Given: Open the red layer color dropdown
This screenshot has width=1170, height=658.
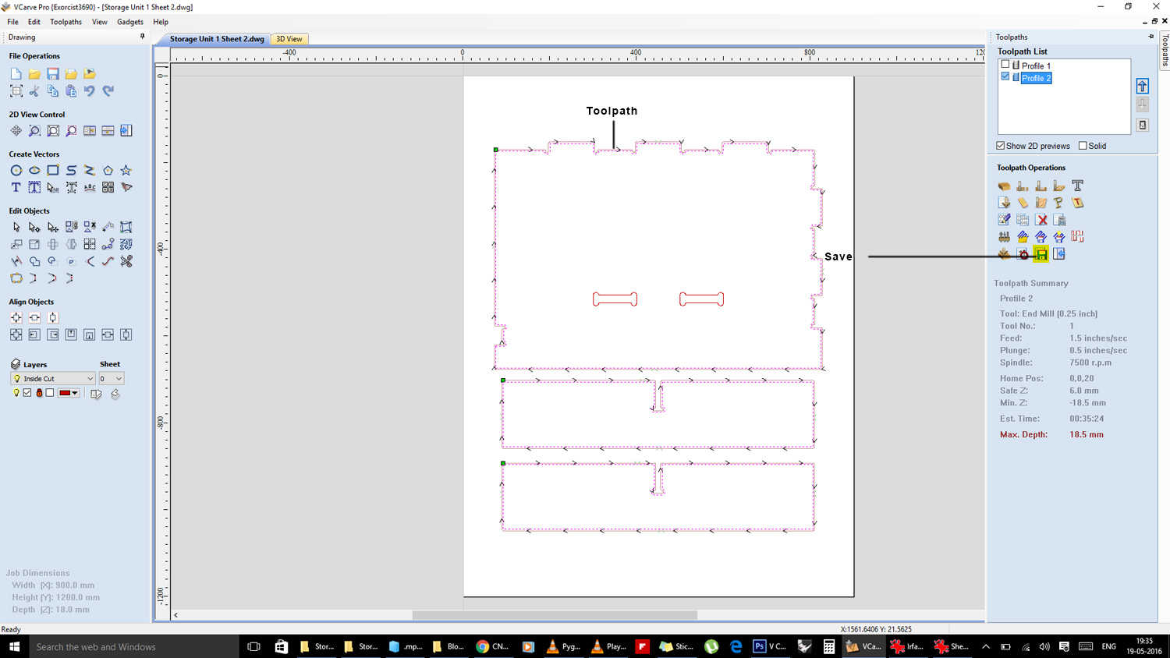Looking at the screenshot, I should click(x=75, y=393).
